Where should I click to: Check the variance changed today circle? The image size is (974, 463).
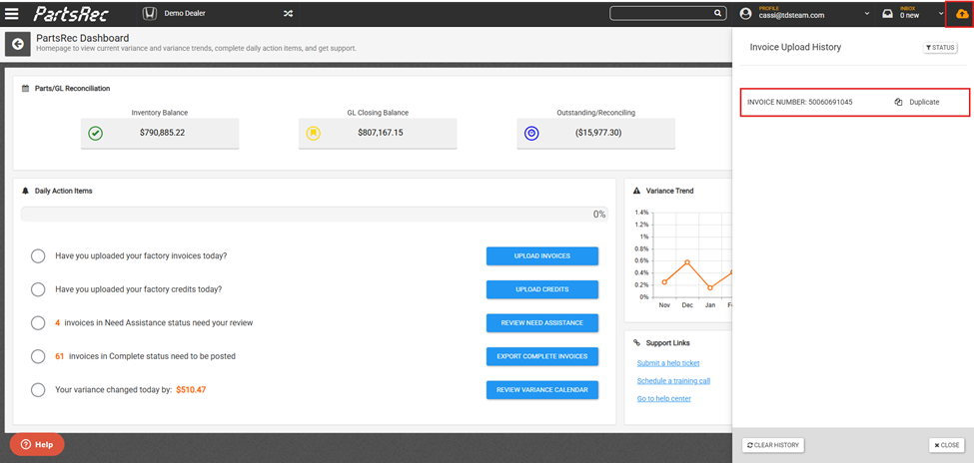click(x=38, y=390)
